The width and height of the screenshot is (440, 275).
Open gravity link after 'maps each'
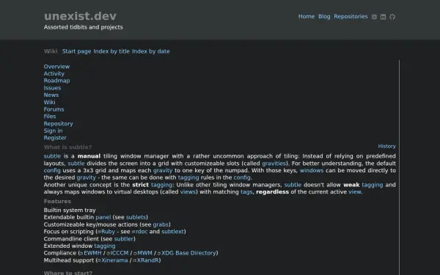[163, 170]
